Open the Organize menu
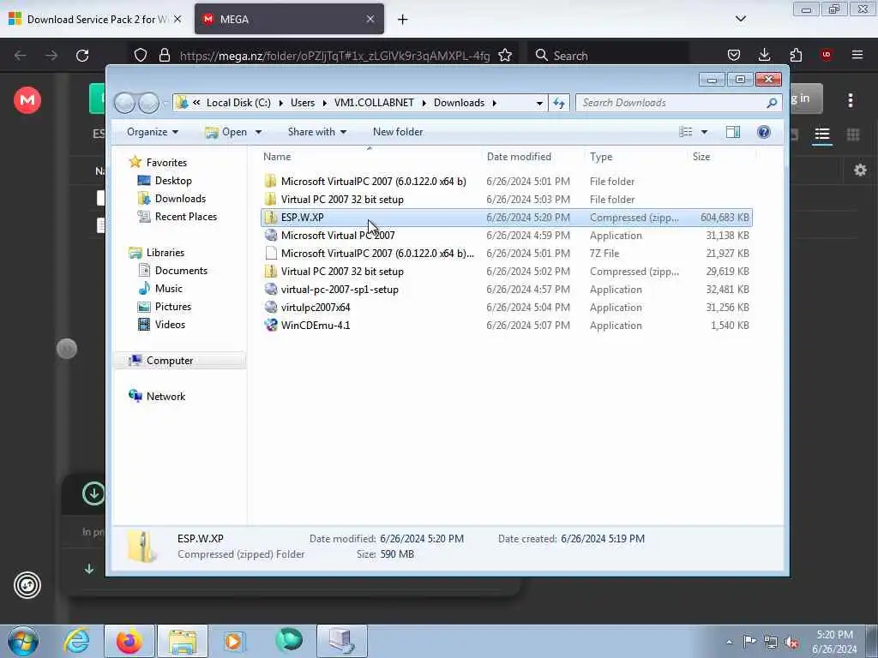Viewport: 878px width, 658px height. (x=153, y=132)
